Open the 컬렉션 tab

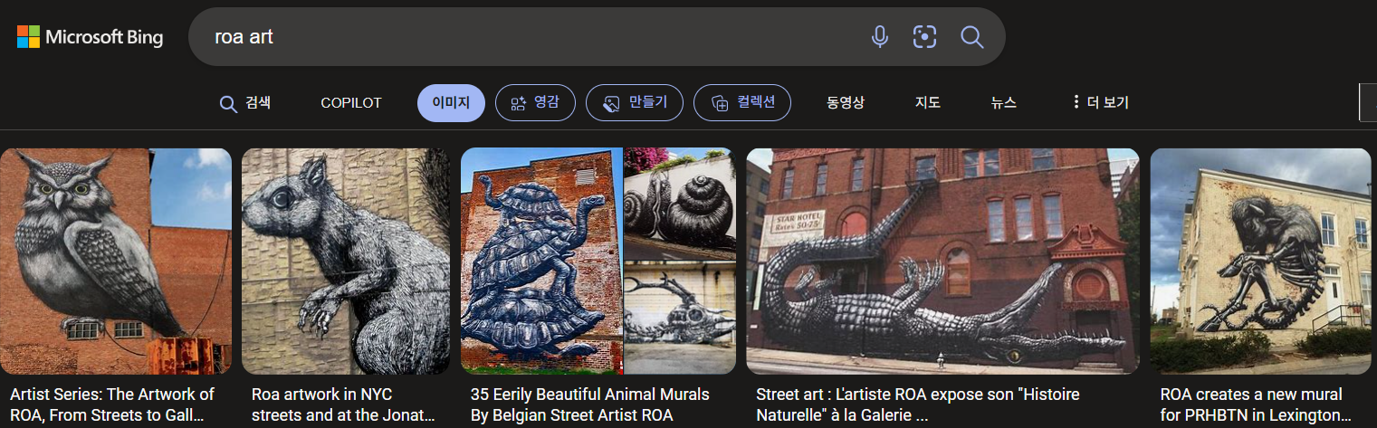coord(742,103)
